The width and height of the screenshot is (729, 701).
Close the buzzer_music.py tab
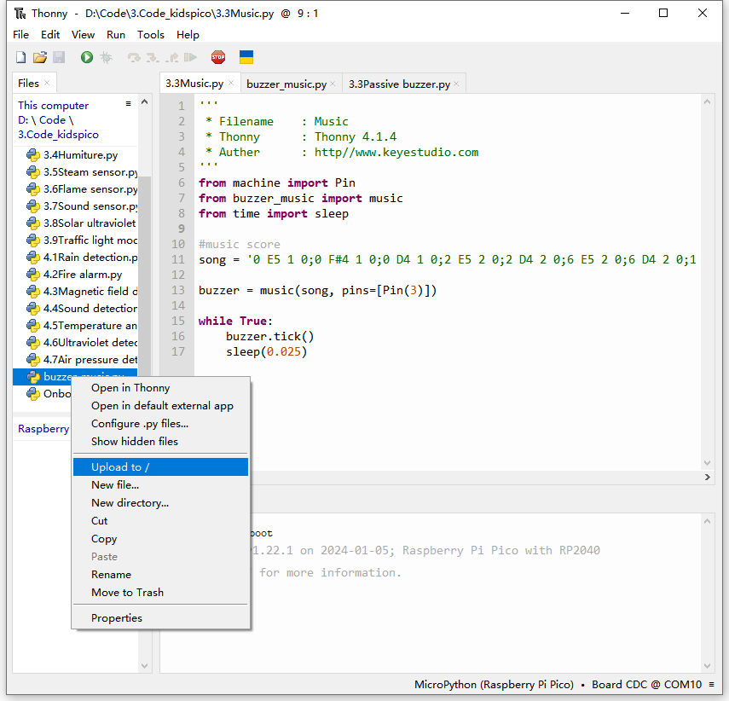coord(333,84)
